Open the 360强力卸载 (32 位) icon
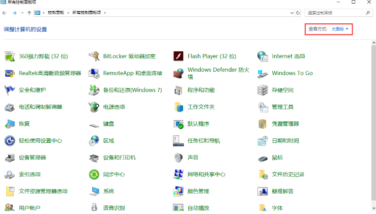The height and width of the screenshot is (214, 376). coord(10,56)
